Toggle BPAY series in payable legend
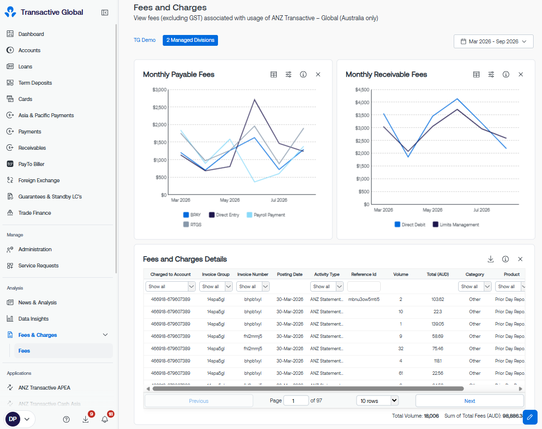Image resolution: width=542 pixels, height=429 pixels. 192,215
